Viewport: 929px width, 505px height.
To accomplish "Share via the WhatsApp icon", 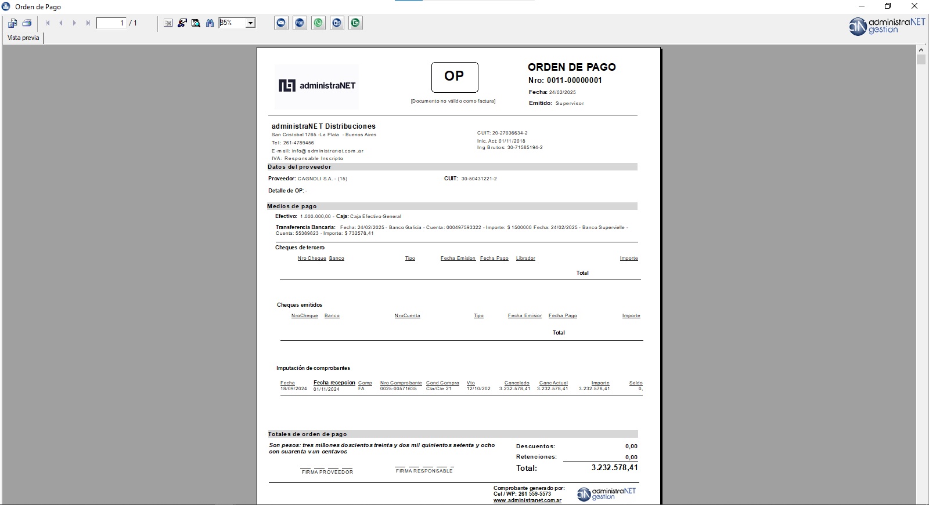I will coord(318,23).
